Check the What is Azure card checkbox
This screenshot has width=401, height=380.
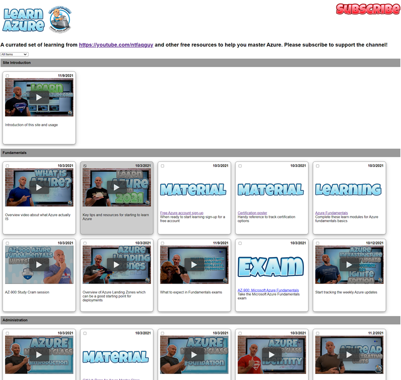pyautogui.click(x=8, y=166)
